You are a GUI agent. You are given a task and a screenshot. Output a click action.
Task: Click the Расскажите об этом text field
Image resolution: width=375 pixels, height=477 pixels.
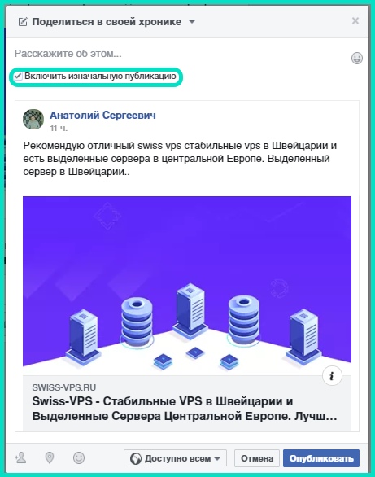[x=181, y=54]
